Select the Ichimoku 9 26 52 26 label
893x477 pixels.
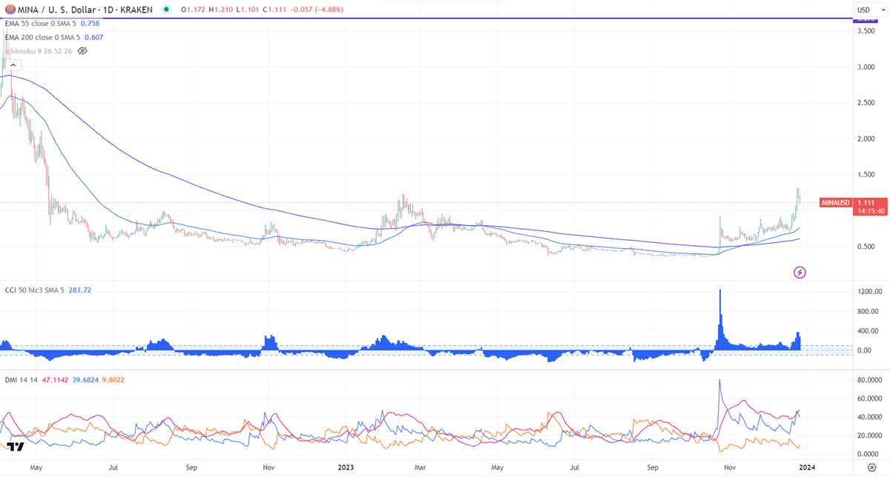(x=39, y=50)
